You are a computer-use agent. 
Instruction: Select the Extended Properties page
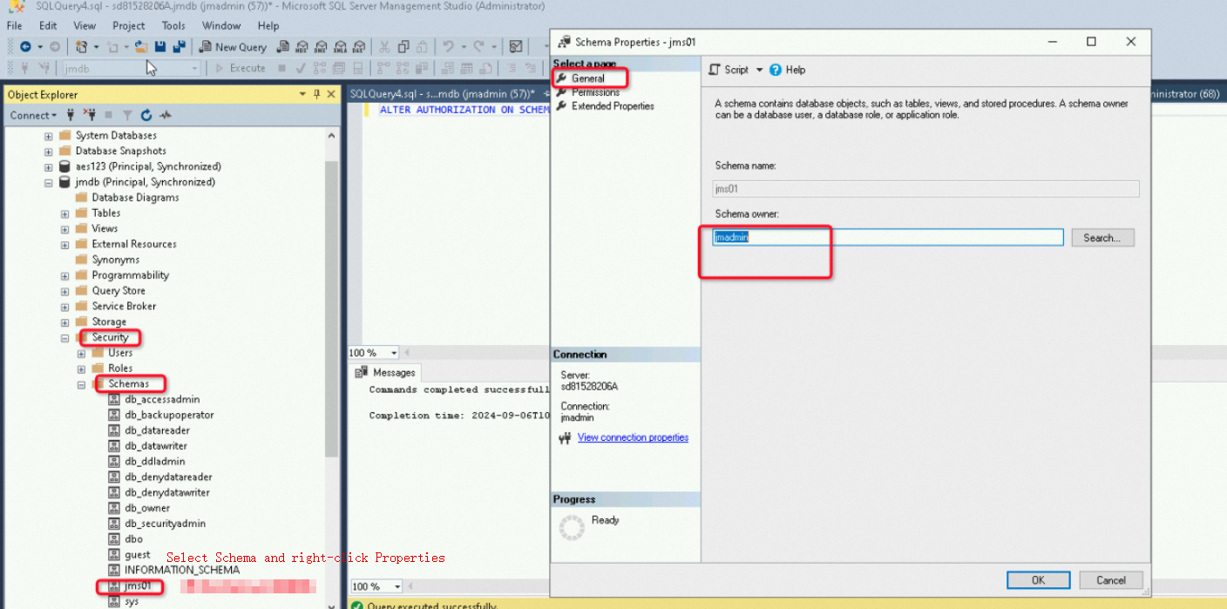click(x=613, y=106)
